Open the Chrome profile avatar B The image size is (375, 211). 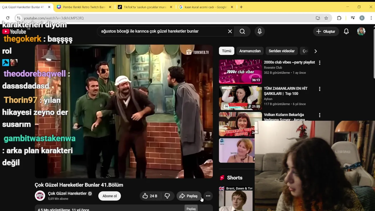[x=362, y=18]
